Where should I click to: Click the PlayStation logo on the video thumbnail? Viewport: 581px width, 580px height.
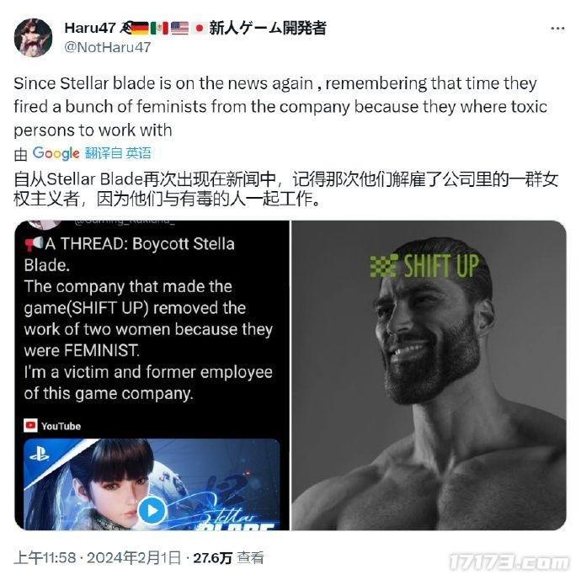pyautogui.click(x=40, y=454)
